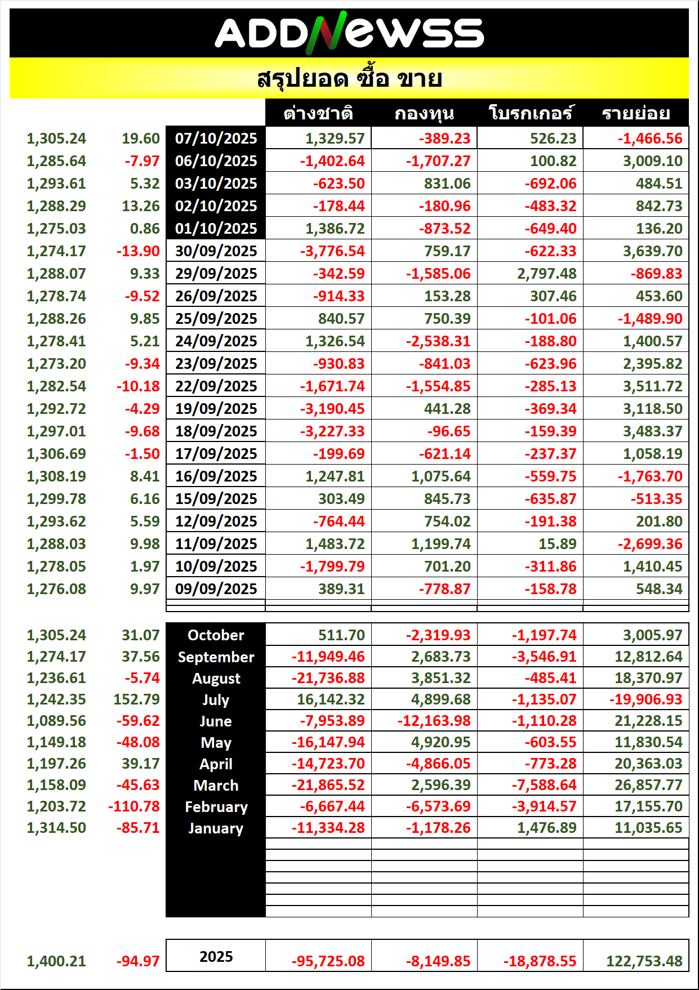Image resolution: width=699 pixels, height=990 pixels.
Task: Click the October monthly summary label
Action: coord(216,635)
